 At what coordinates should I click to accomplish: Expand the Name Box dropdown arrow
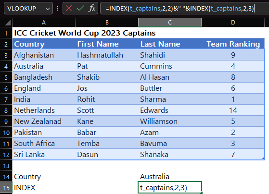48,8
